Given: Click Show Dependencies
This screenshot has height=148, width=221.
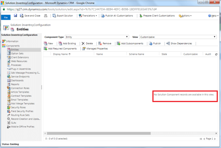Looking at the screenshot, I should tap(179, 43).
